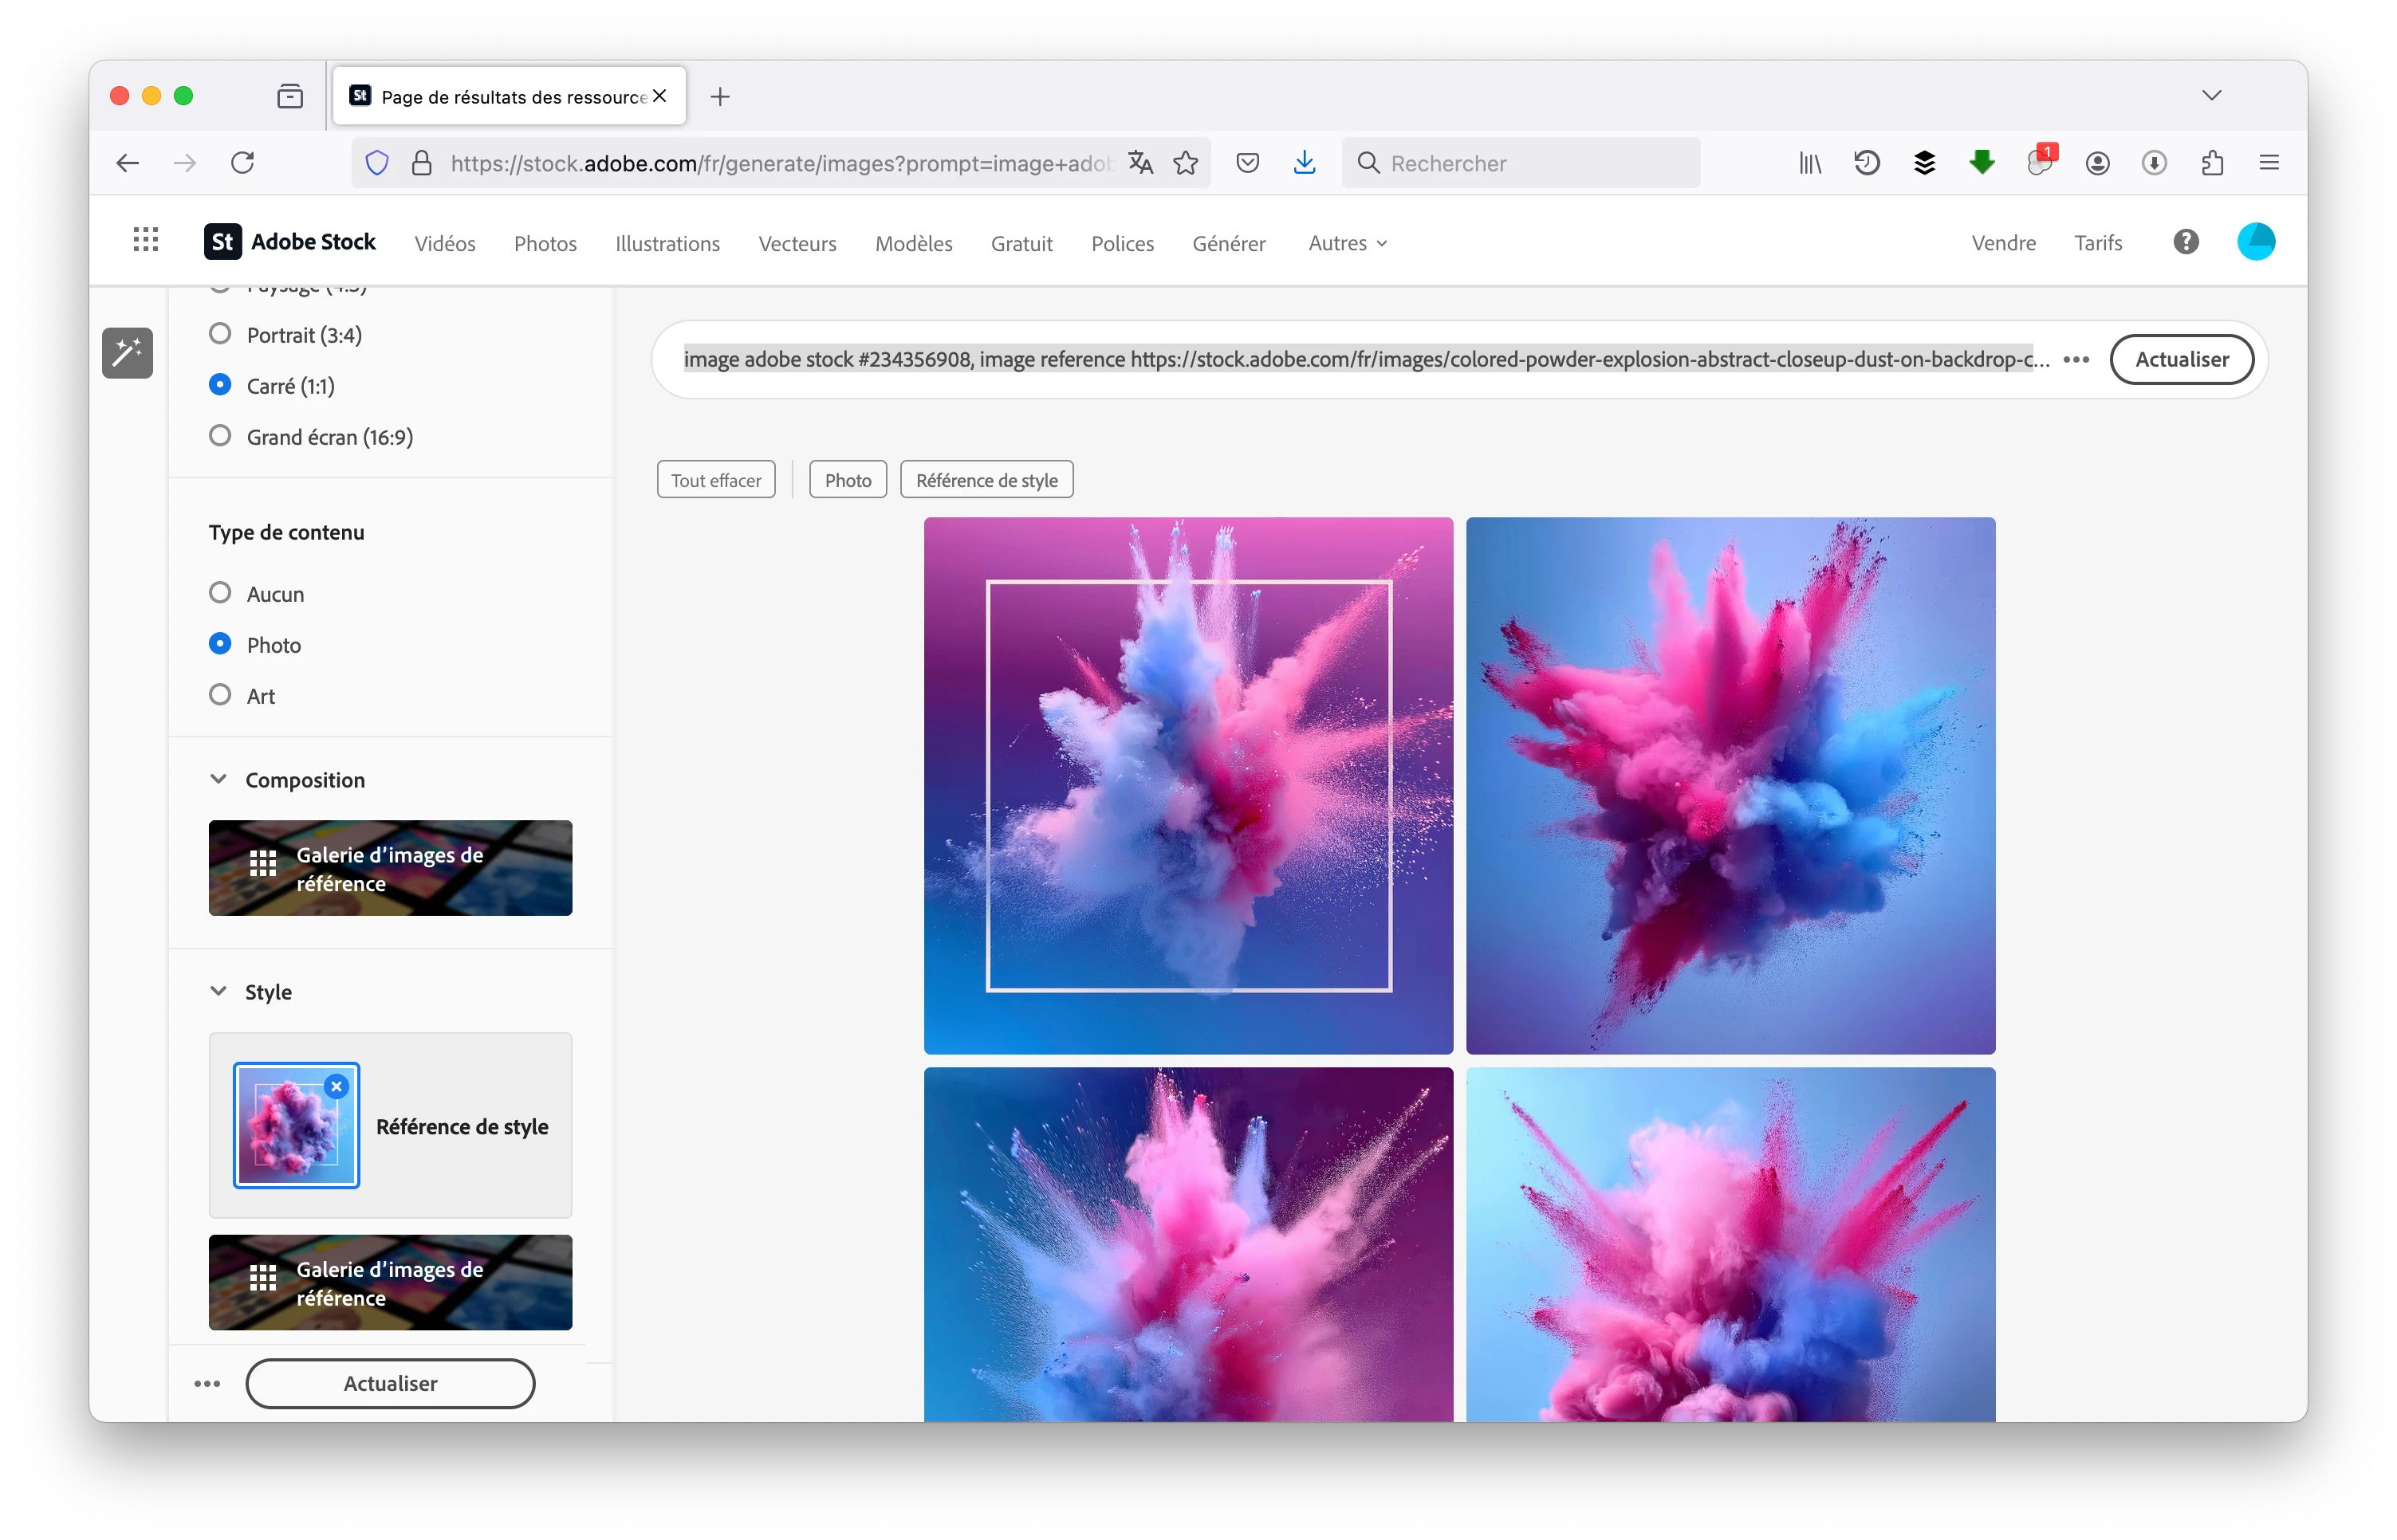Click the user profile avatar
The image size is (2397, 1540).
2255,242
